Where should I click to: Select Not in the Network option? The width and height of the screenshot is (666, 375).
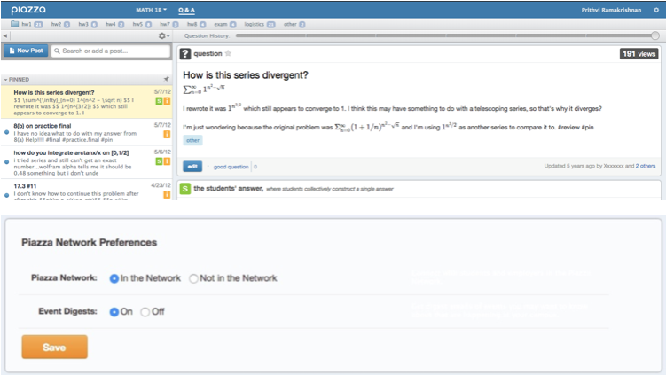(193, 278)
